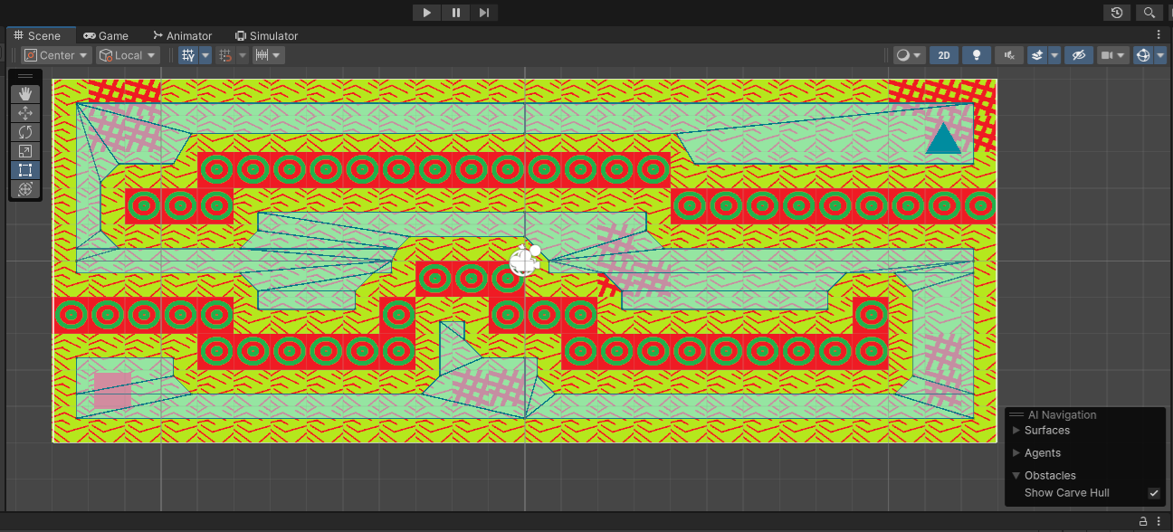Open the Center pivot dropdown
1173x532 pixels.
coord(57,55)
